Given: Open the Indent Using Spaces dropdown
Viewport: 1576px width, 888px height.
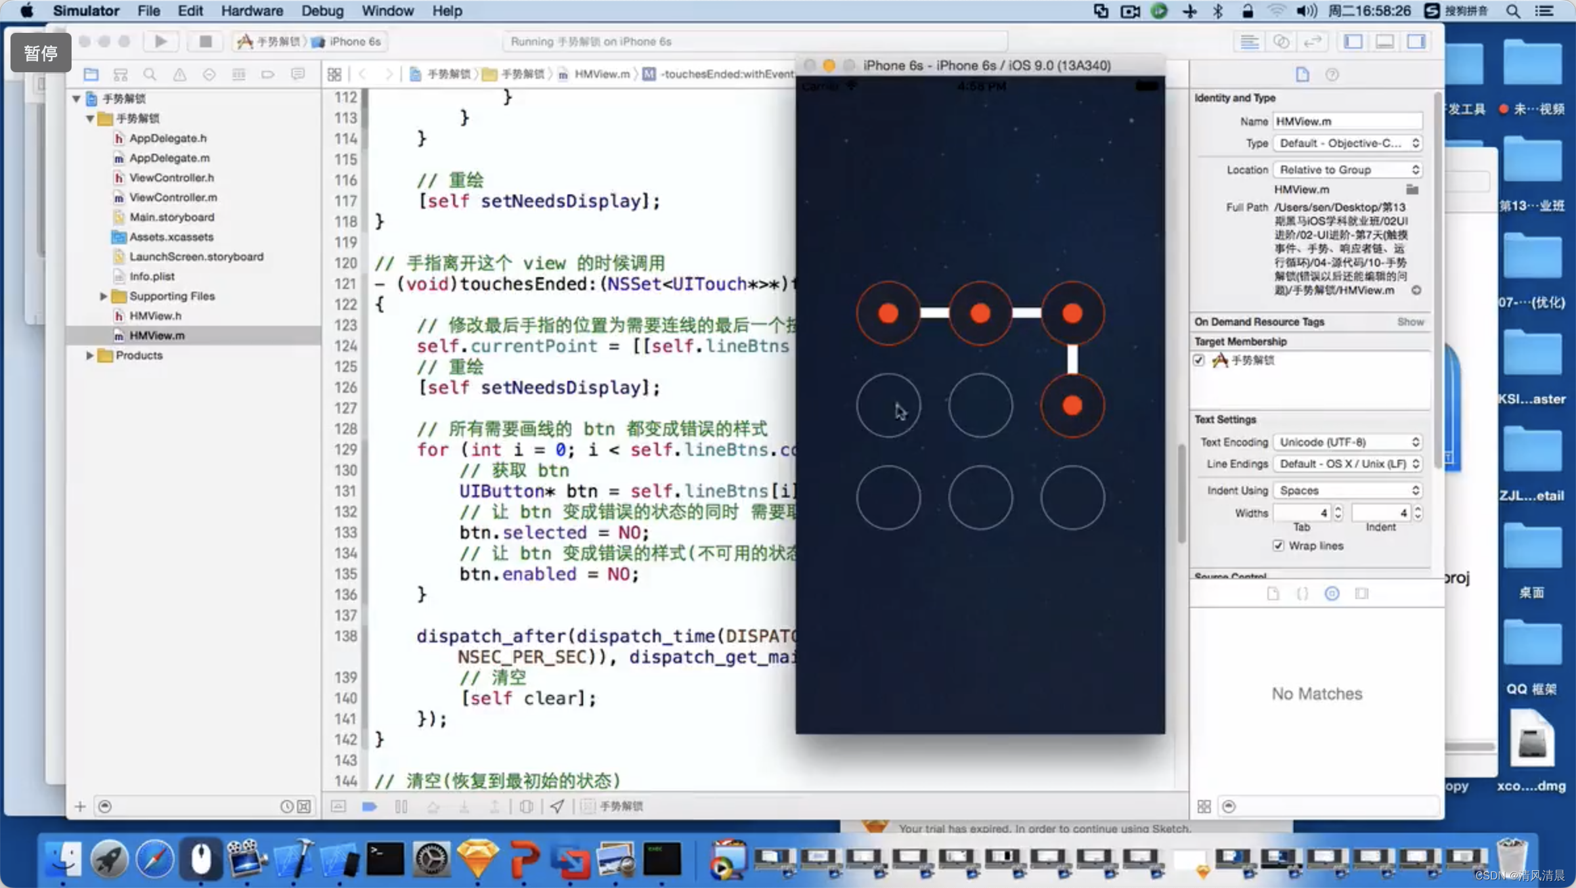Looking at the screenshot, I should click(x=1349, y=491).
